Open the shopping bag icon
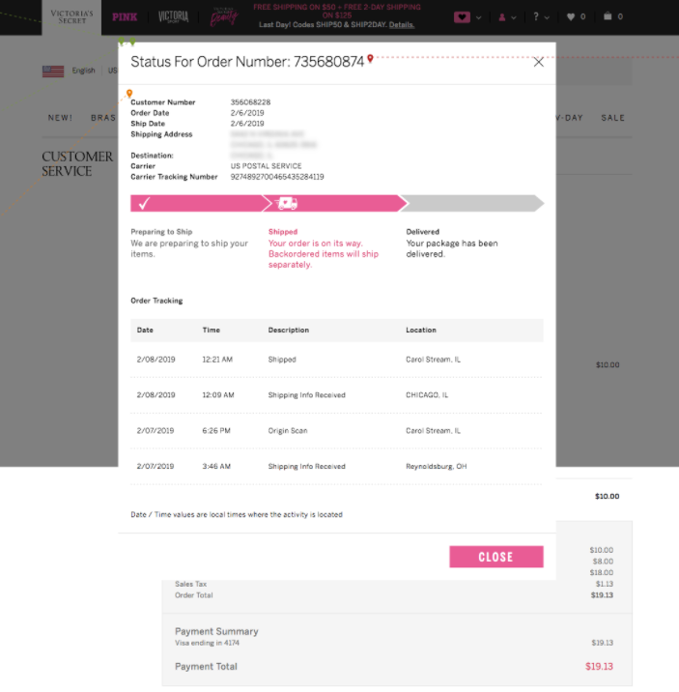679x692 pixels. pos(608,16)
